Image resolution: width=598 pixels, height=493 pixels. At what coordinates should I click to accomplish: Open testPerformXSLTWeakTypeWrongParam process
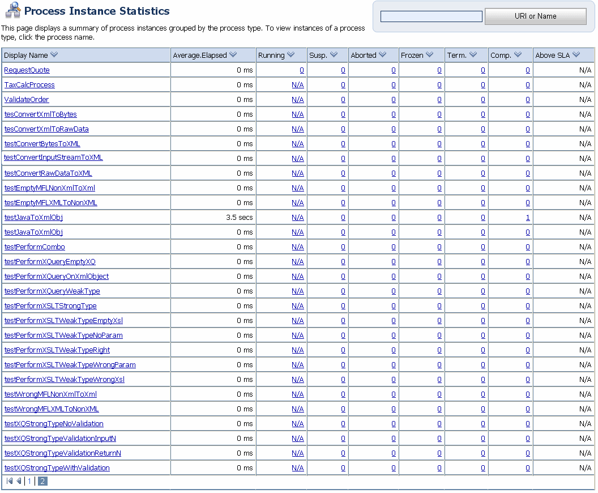click(x=70, y=365)
